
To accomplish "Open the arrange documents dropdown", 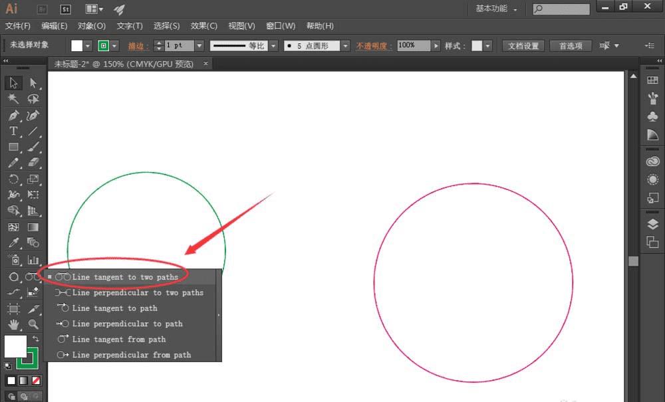I will point(94,9).
